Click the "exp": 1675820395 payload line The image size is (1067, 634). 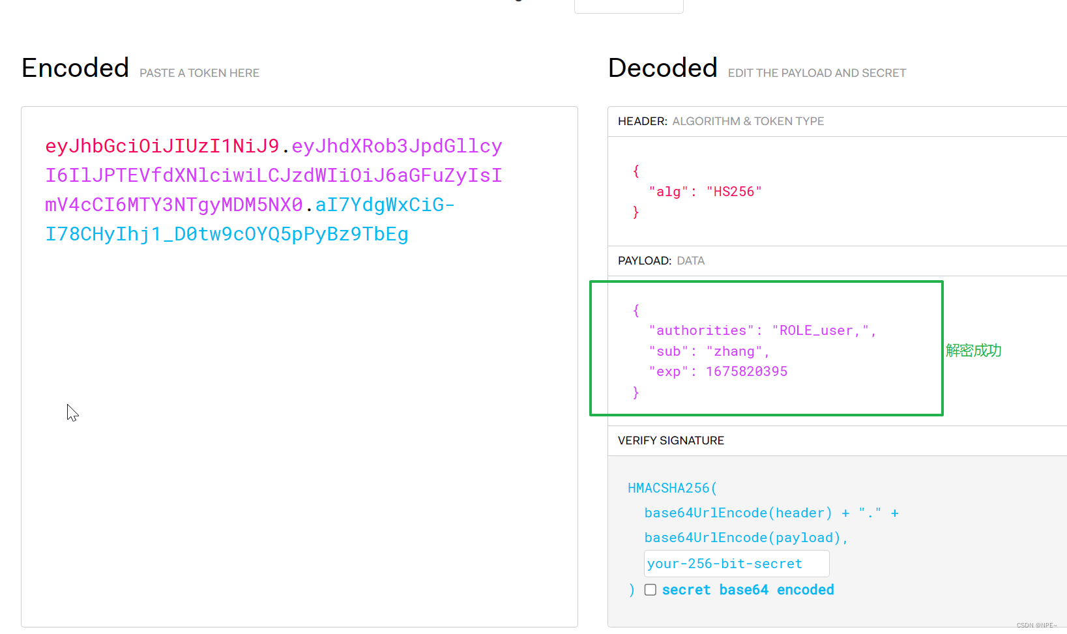pyautogui.click(x=718, y=371)
